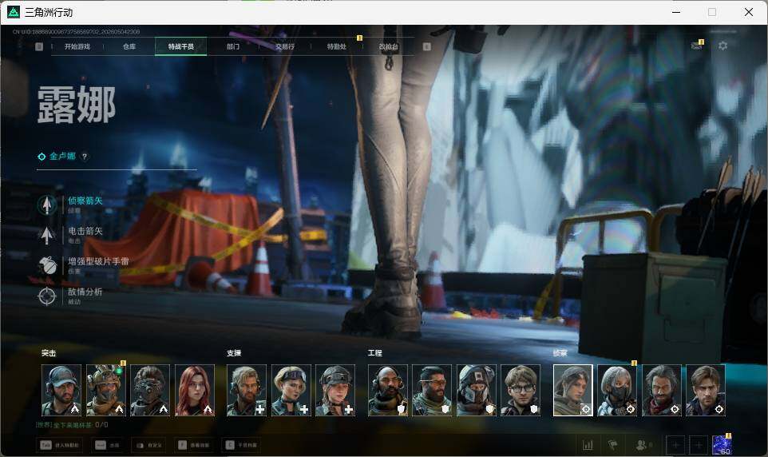768x457 pixels.
Task: Open the 特勤处 tab
Action: 336,46
